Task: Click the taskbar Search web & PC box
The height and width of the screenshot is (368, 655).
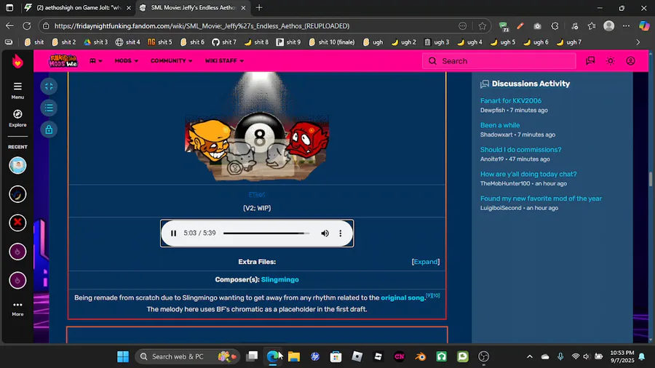Action: [187, 356]
